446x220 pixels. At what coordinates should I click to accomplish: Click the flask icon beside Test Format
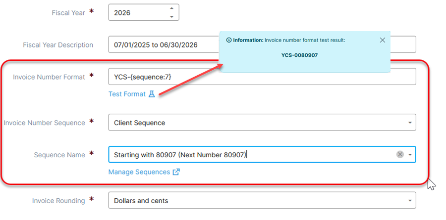click(152, 94)
